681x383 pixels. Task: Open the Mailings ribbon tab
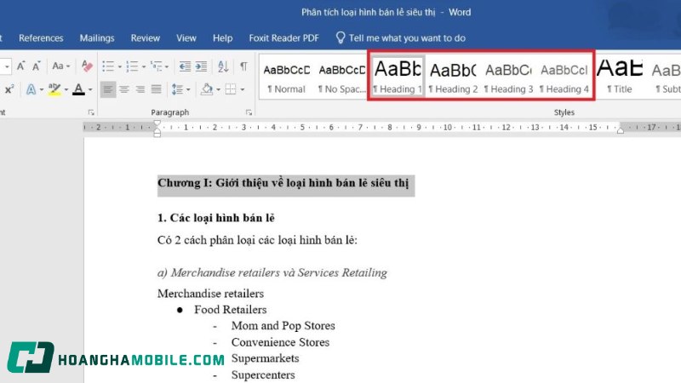pyautogui.click(x=97, y=38)
